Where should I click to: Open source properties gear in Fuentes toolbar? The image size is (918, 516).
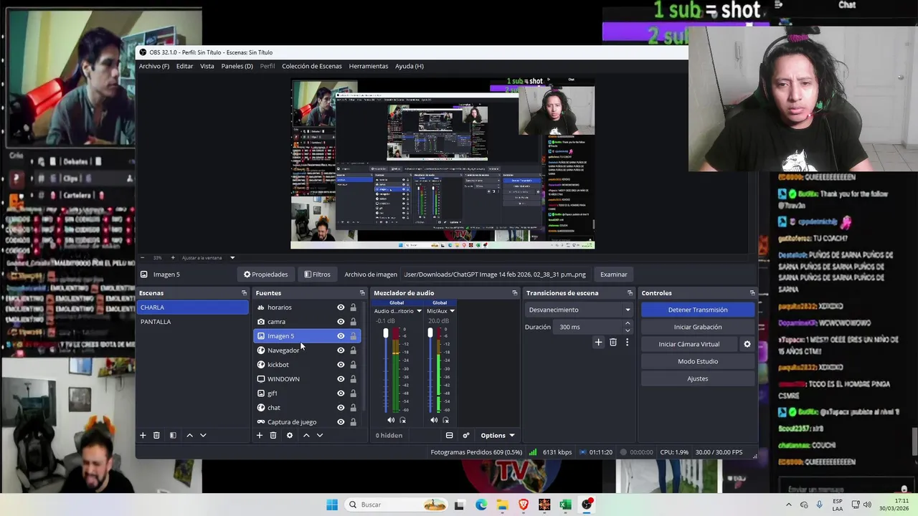[290, 435]
